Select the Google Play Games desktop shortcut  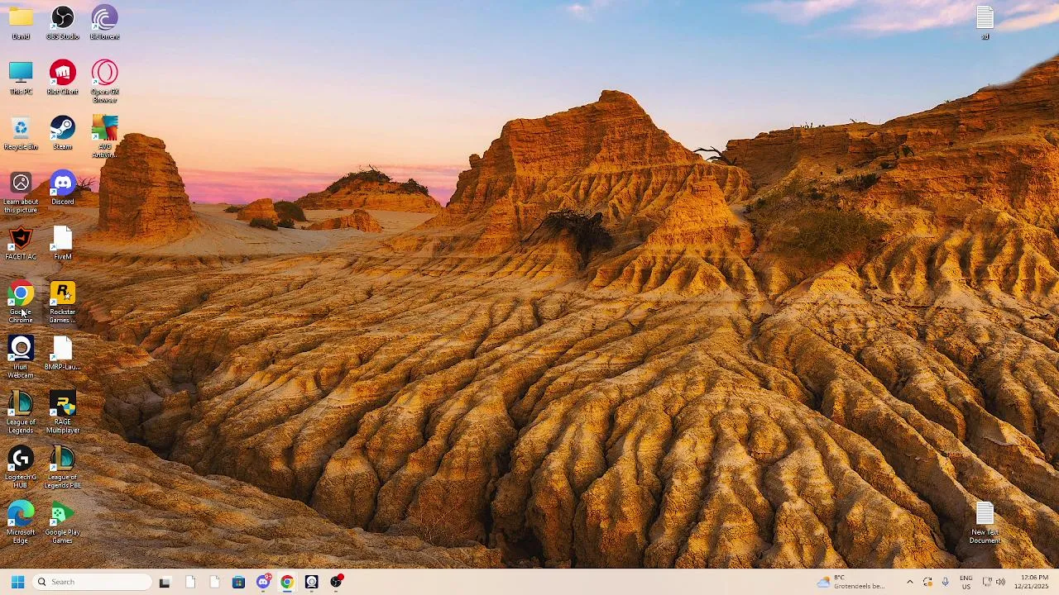point(63,523)
